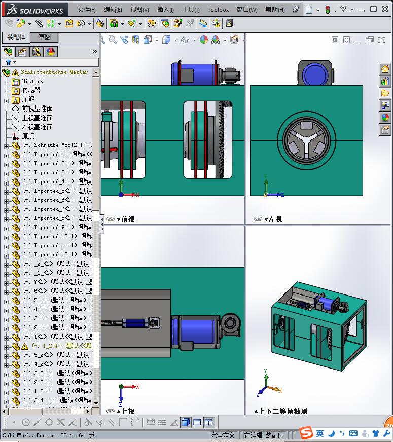Click the Move Component icon
Viewport: 393px width, 442px height.
(81, 23)
